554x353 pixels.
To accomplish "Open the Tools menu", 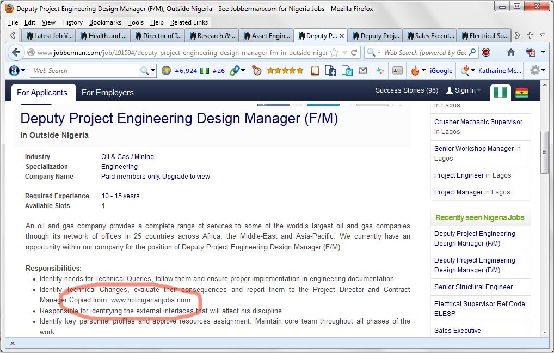I will (x=136, y=22).
